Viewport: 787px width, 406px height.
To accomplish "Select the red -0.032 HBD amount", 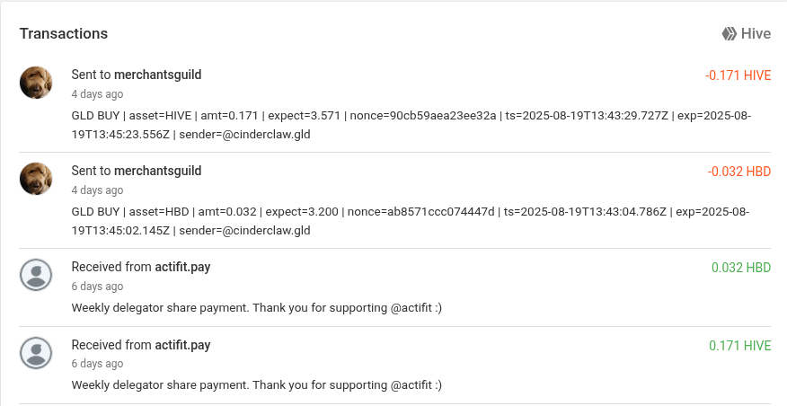I will [x=738, y=172].
